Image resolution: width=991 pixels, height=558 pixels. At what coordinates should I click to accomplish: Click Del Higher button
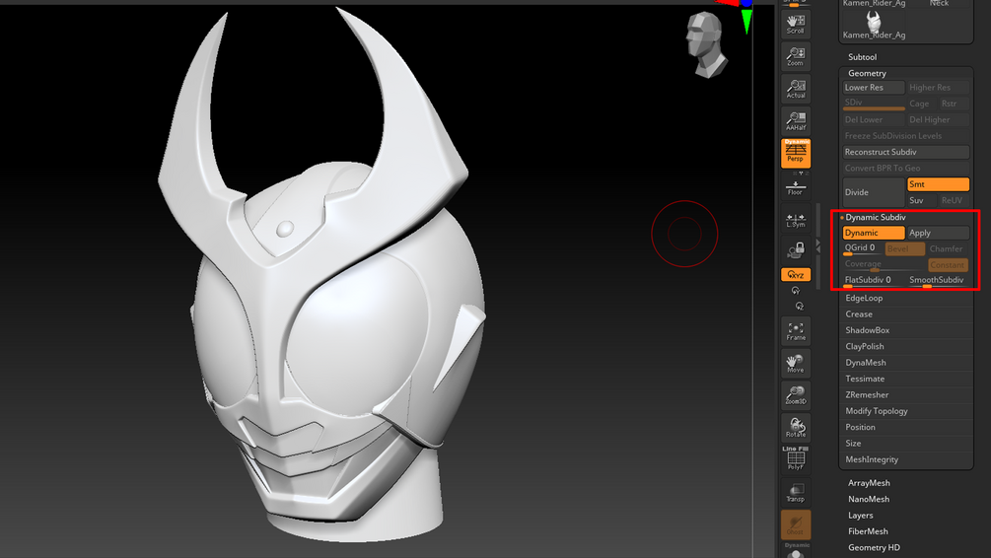point(938,119)
